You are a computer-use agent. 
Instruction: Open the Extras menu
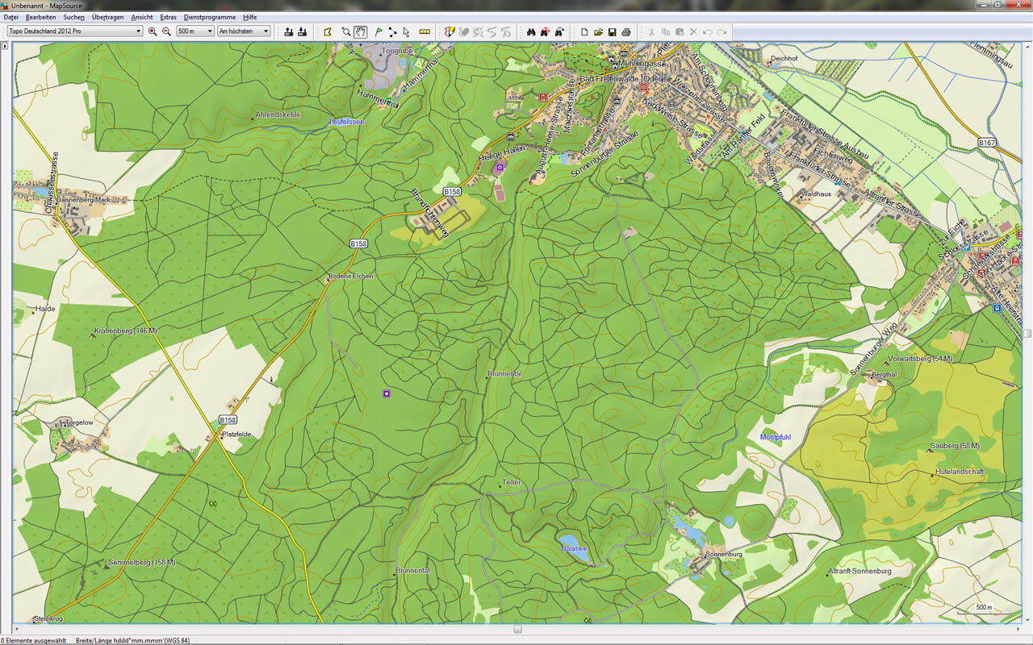coord(168,17)
